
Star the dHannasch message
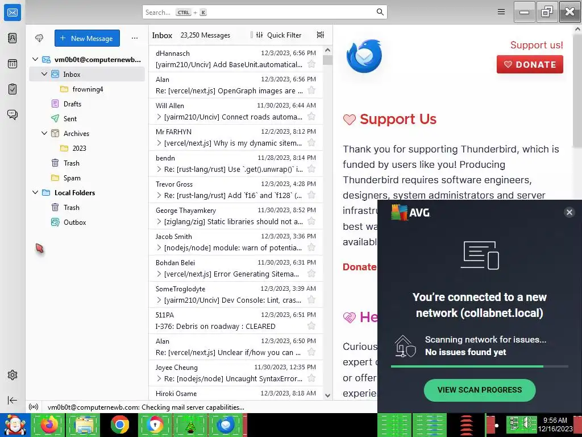pyautogui.click(x=312, y=64)
